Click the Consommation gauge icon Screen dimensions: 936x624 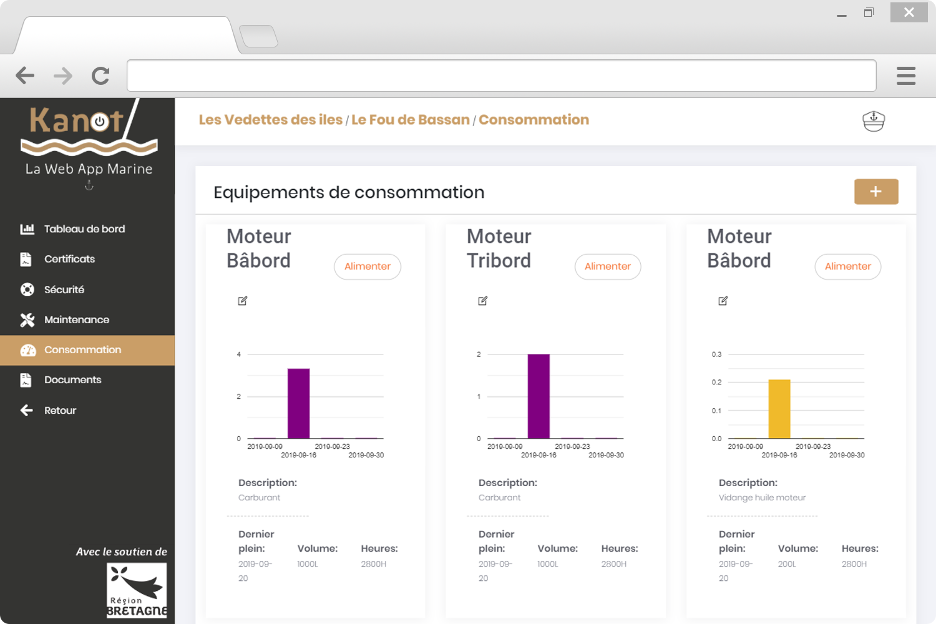click(x=28, y=350)
